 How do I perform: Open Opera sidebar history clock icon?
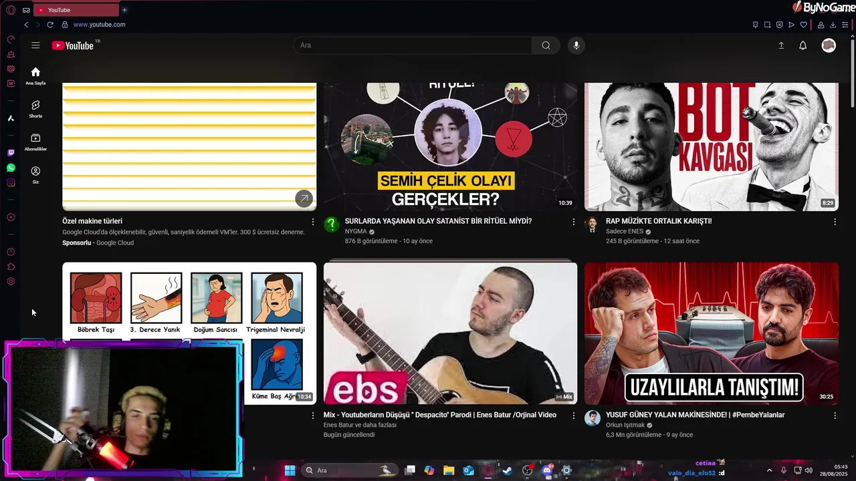pyautogui.click(x=11, y=252)
